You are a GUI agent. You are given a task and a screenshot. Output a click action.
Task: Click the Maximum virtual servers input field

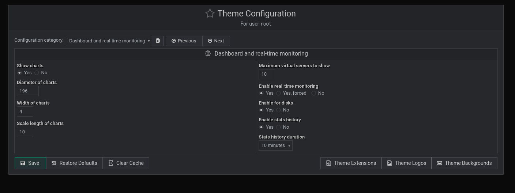pos(267,74)
